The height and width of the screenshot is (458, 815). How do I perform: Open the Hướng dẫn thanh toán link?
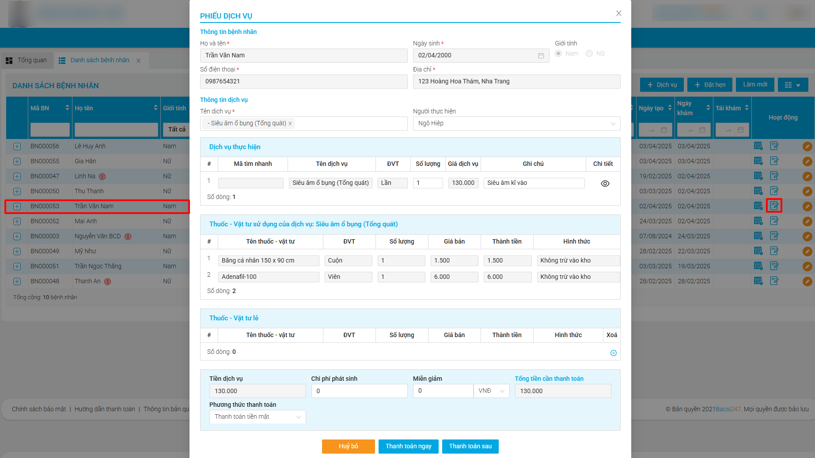coord(105,409)
